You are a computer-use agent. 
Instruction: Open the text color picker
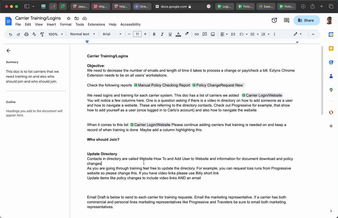pos(178,34)
